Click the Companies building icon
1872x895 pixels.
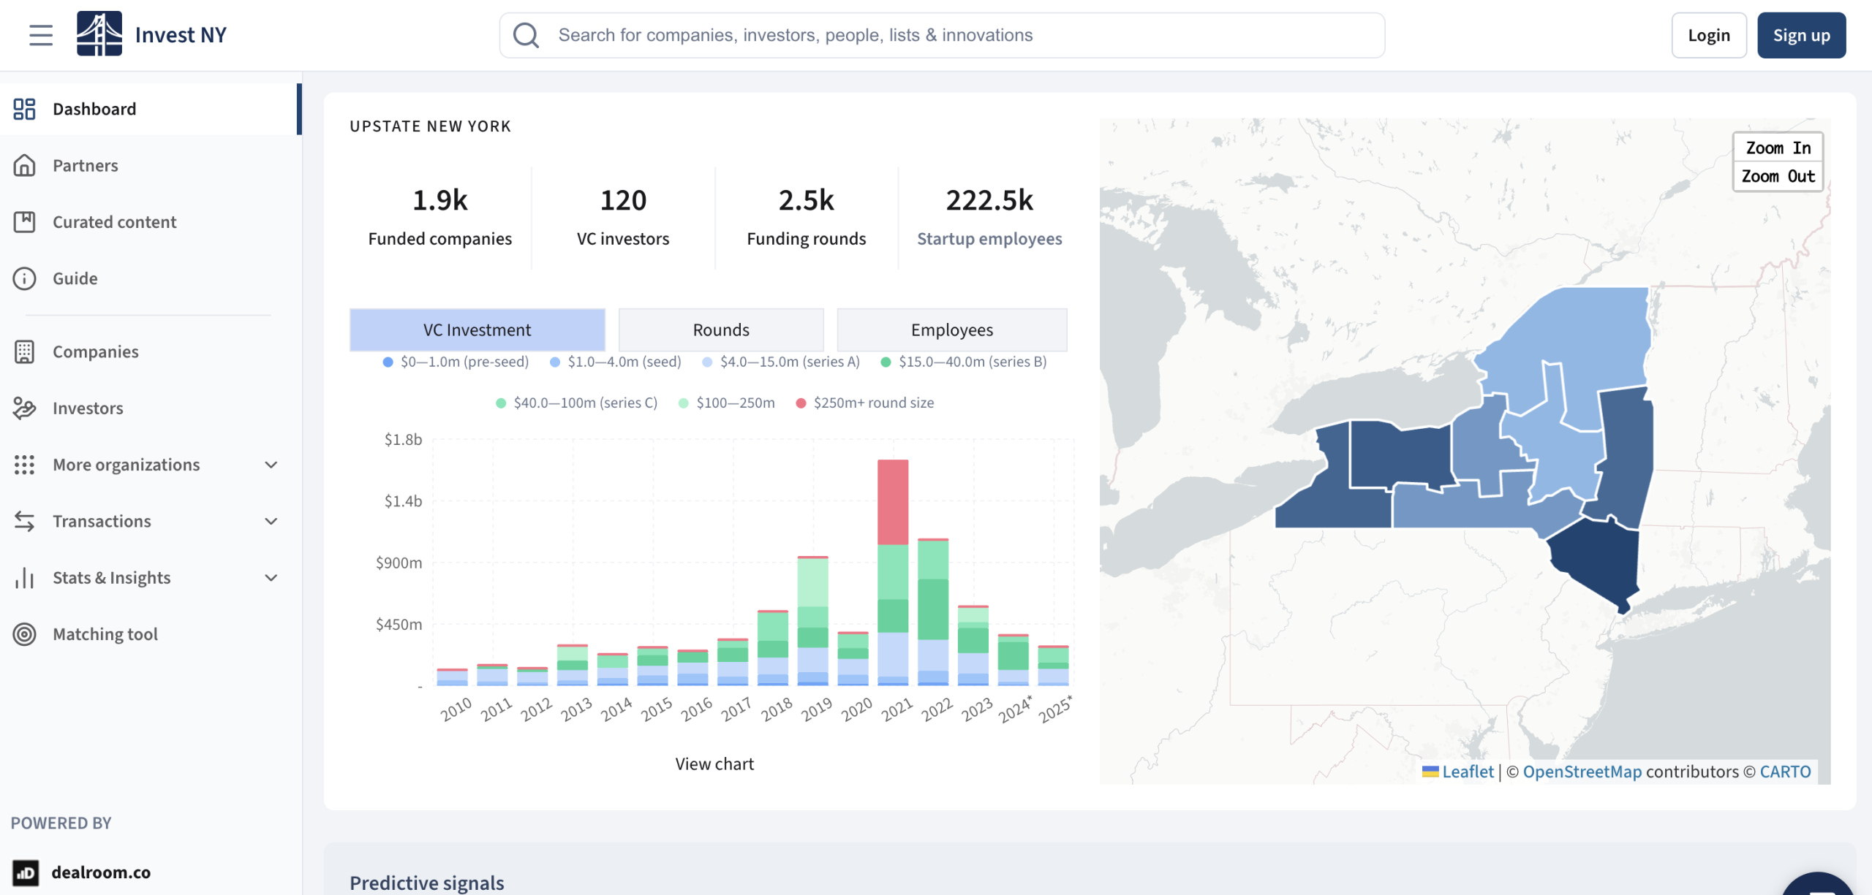pos(24,351)
